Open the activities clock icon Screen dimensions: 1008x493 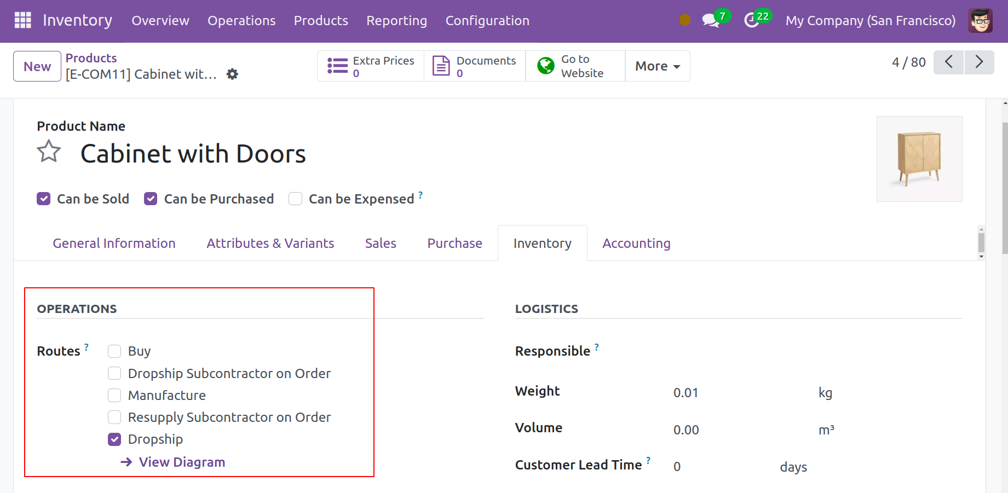tap(752, 21)
